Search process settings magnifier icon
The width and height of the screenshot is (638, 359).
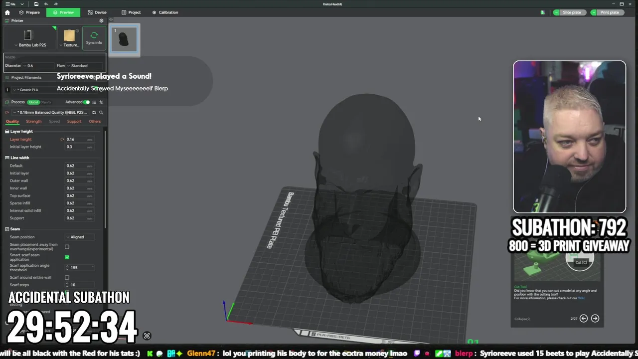click(101, 113)
